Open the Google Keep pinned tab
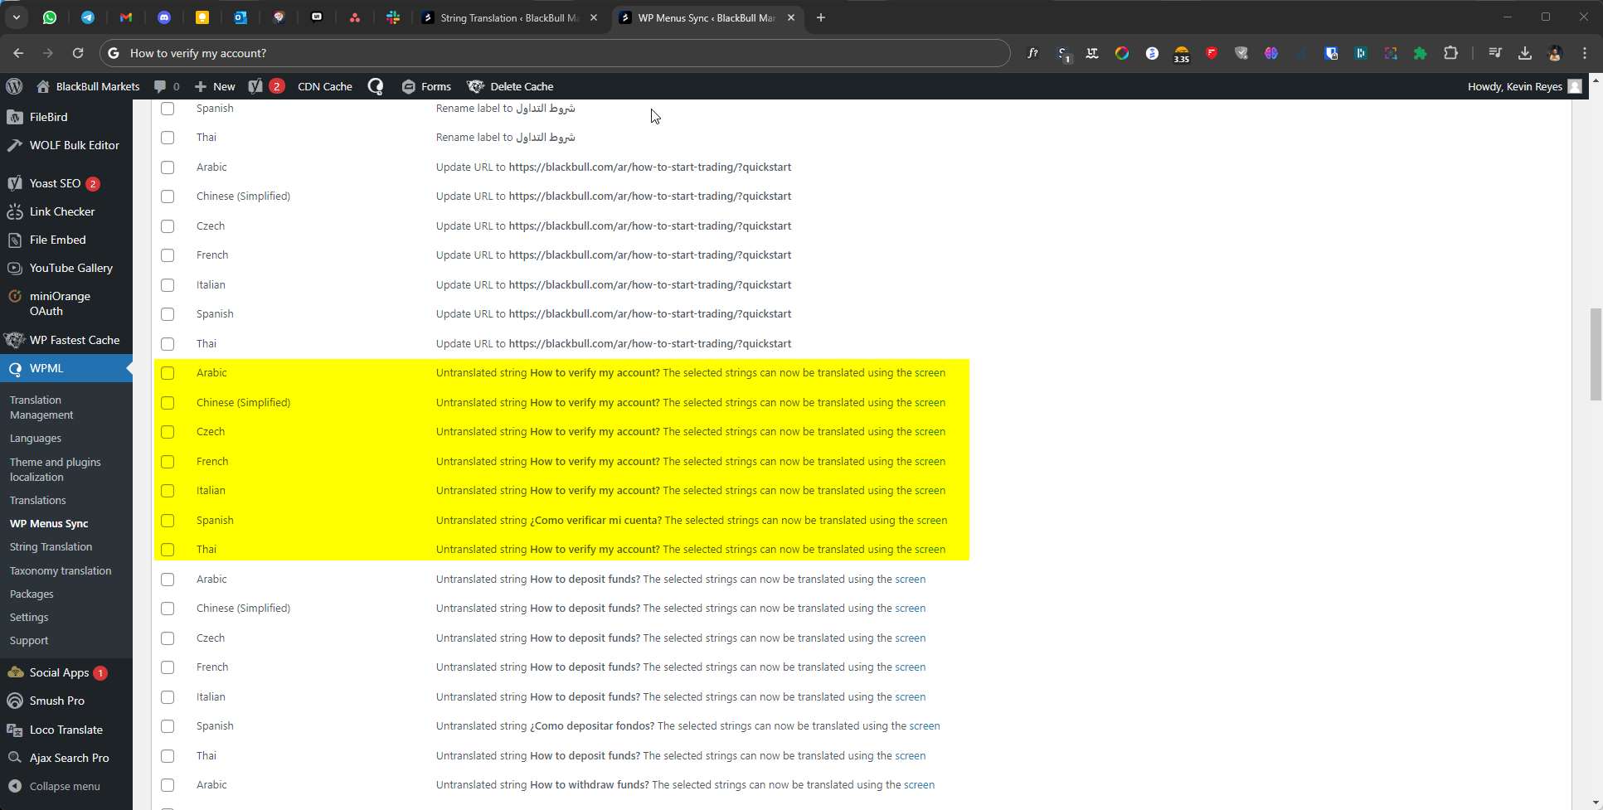Screen dimensions: 1603x810 (202, 17)
